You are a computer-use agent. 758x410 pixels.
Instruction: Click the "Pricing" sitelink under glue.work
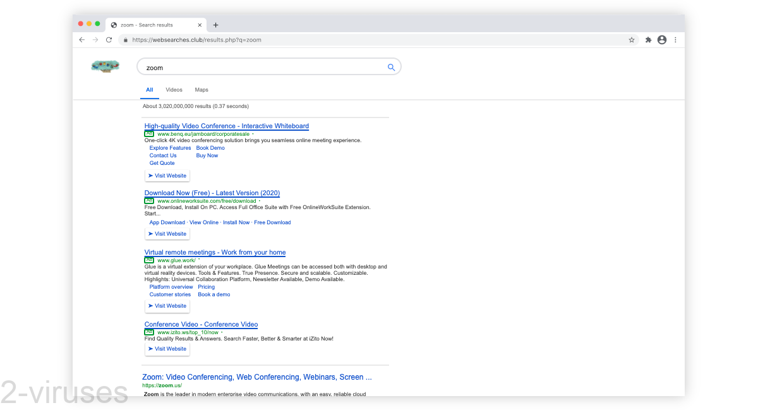[206, 286]
